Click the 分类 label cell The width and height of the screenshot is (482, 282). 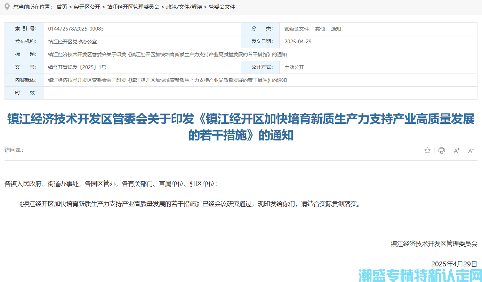pos(260,29)
